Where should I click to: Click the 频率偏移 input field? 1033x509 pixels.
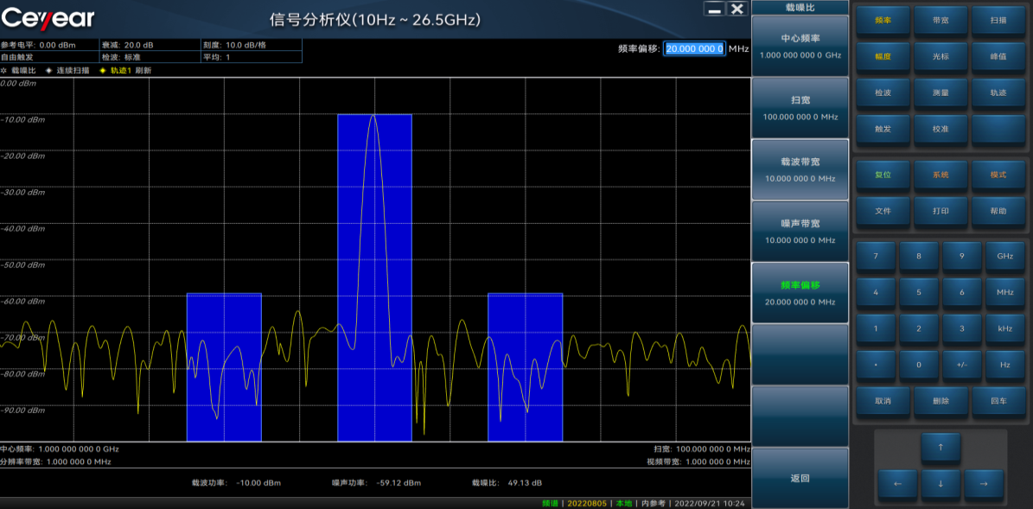click(x=694, y=49)
